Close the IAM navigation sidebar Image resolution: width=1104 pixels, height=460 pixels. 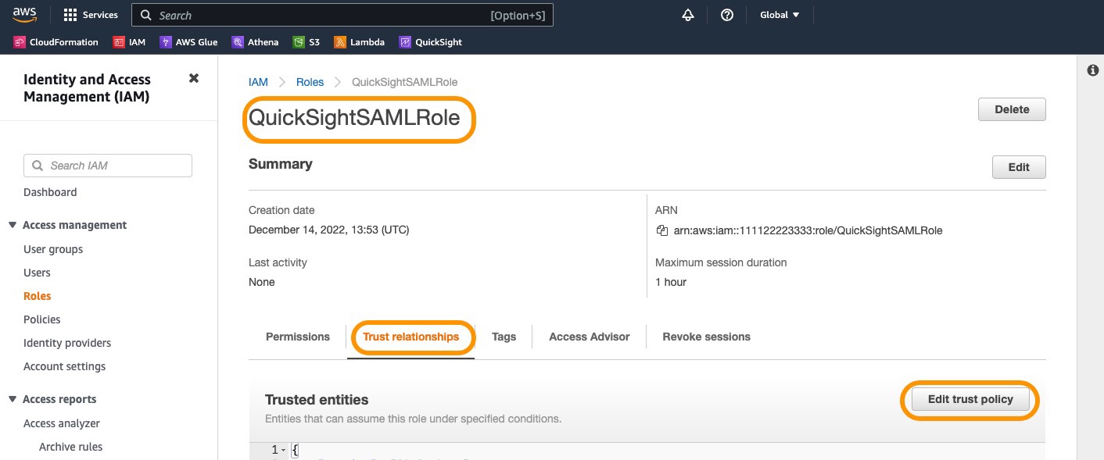tap(194, 78)
